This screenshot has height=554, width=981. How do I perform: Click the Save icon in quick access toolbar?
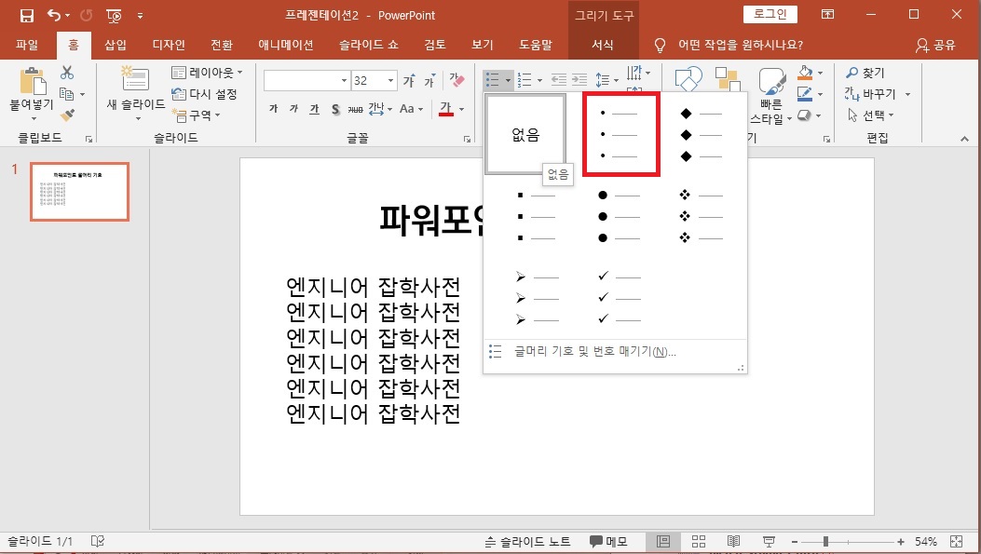point(26,16)
